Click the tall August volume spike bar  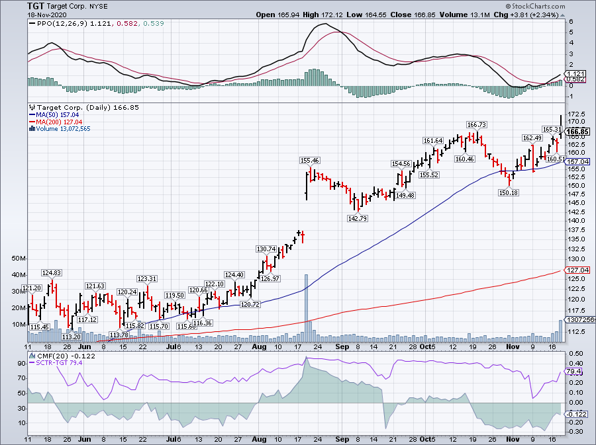coord(307,308)
